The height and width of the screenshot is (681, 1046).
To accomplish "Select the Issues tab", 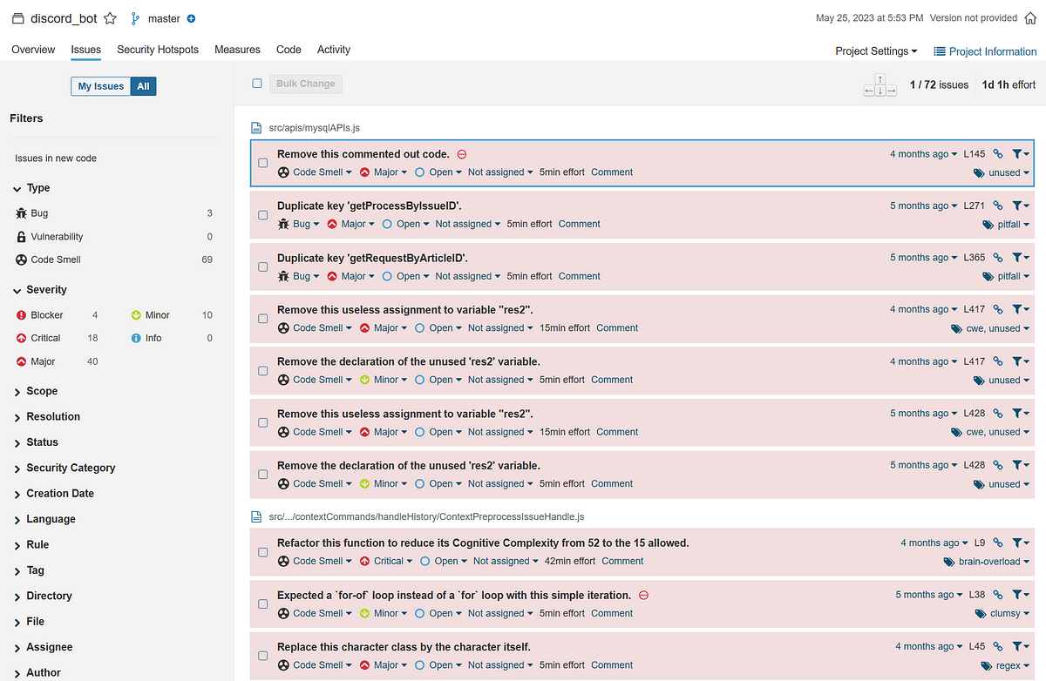I will tap(86, 50).
